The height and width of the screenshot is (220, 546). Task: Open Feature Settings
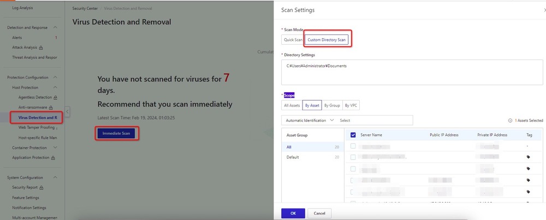tap(26, 198)
